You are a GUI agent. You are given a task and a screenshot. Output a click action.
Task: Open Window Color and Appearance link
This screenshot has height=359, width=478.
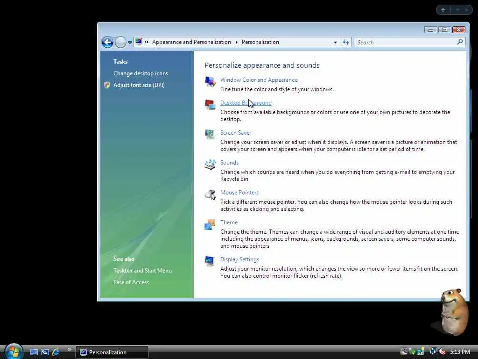(259, 80)
